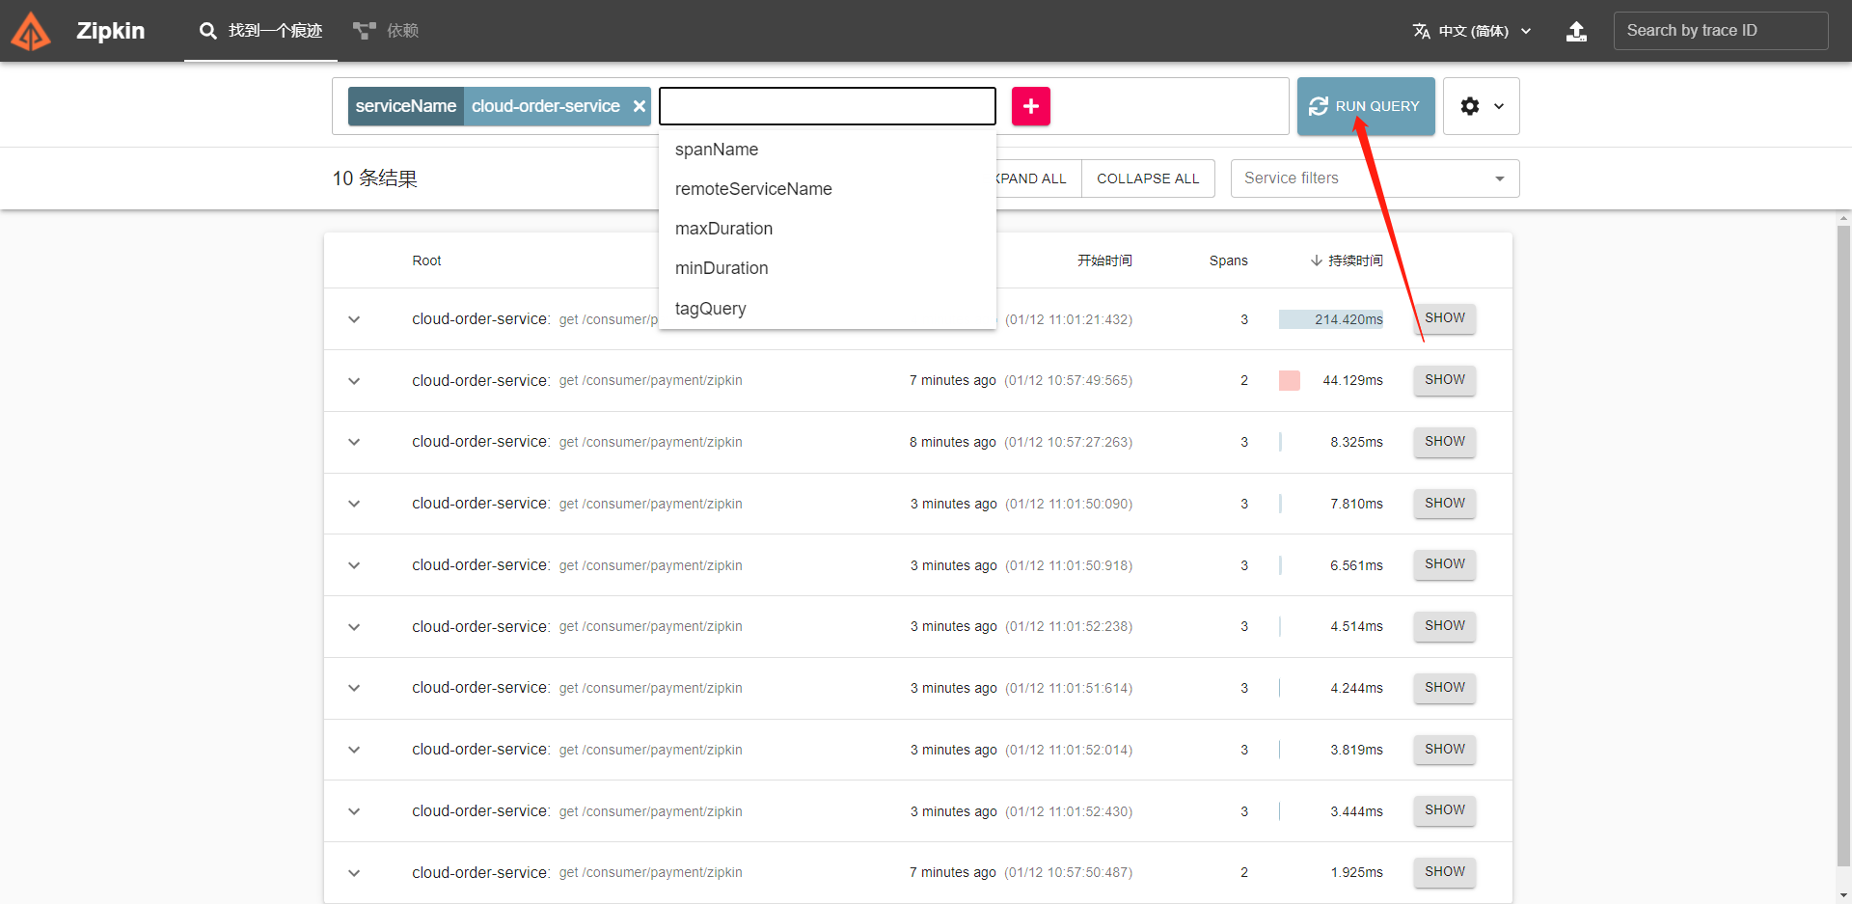Click the Root column header
Viewport: 1852px width, 904px height.
pyautogui.click(x=426, y=260)
